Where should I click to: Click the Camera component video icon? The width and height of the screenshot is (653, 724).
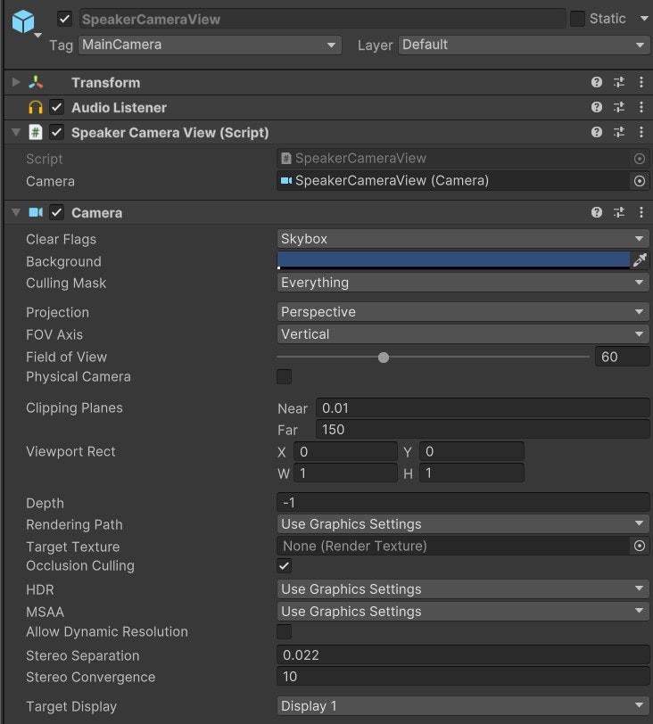click(x=36, y=212)
